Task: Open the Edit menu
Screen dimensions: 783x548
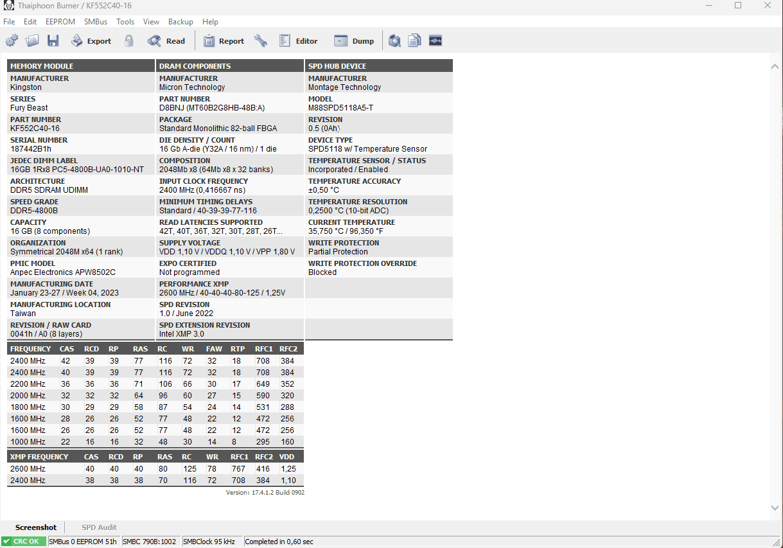Action: tap(30, 22)
